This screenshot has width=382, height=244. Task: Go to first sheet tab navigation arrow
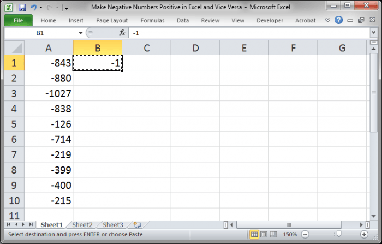click(x=9, y=224)
